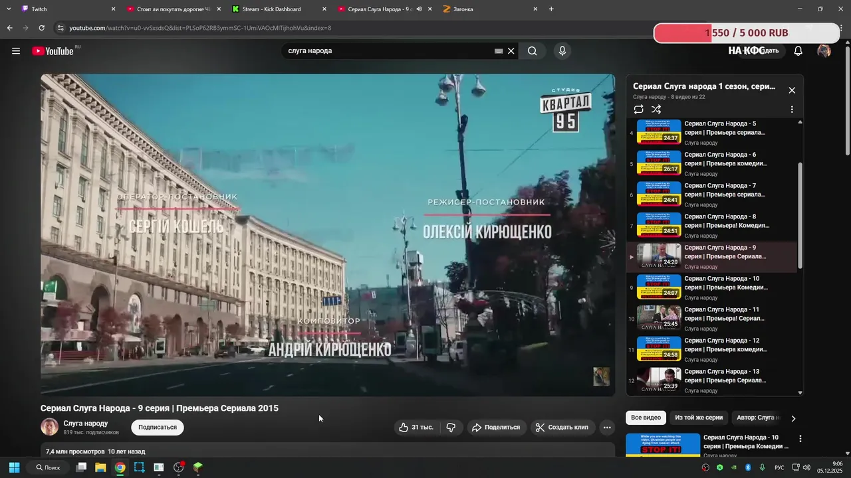Open playlist options three-dot menu

coord(792,110)
